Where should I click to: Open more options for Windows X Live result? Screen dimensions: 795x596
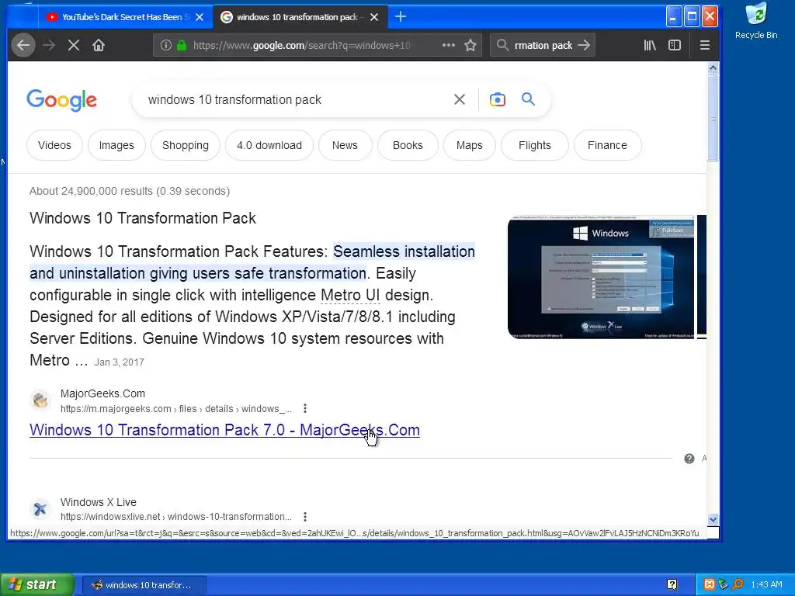click(x=304, y=517)
